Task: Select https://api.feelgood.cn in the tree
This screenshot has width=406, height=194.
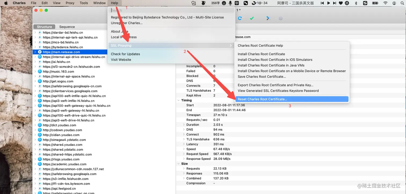Action: (x=59, y=189)
